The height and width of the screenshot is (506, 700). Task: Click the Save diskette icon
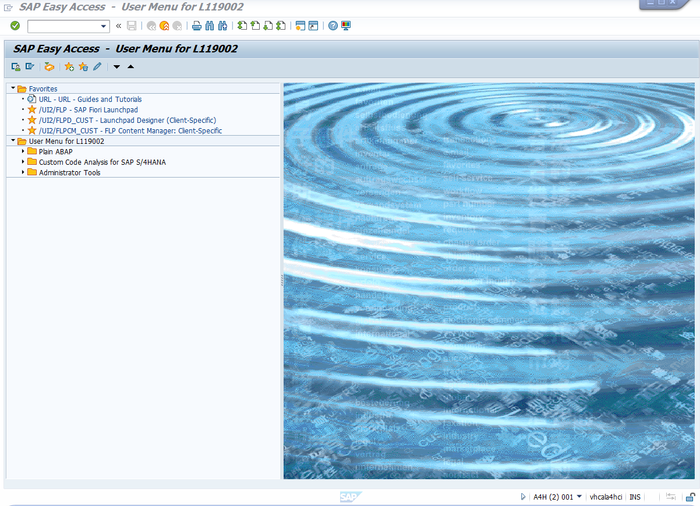(132, 26)
